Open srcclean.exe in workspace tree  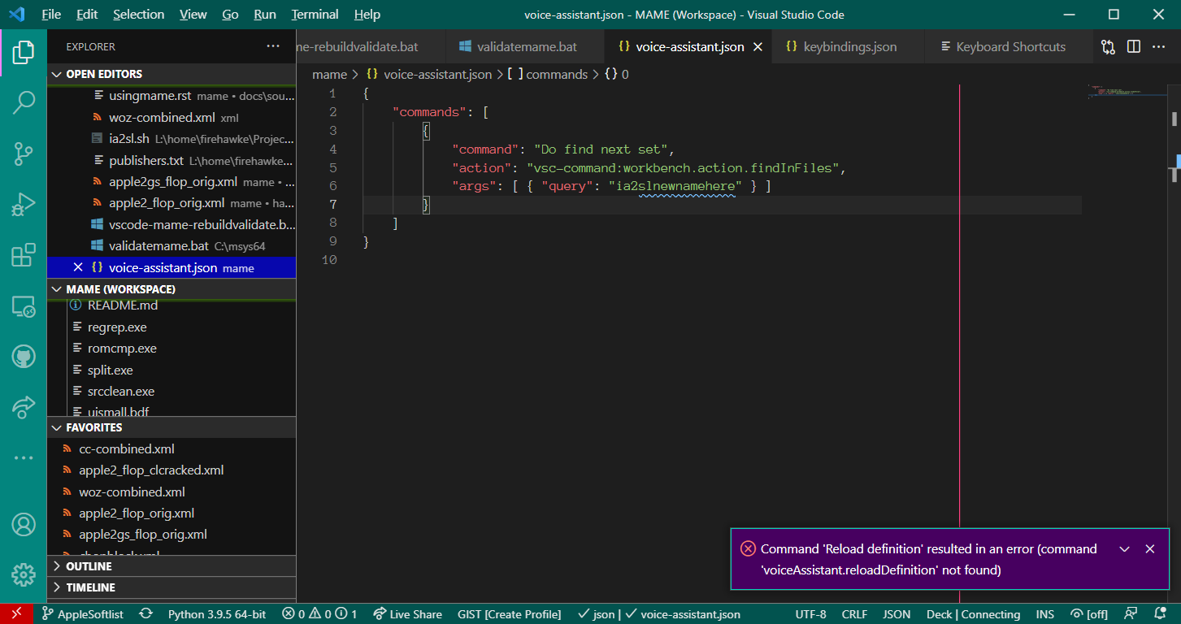tap(172, 391)
